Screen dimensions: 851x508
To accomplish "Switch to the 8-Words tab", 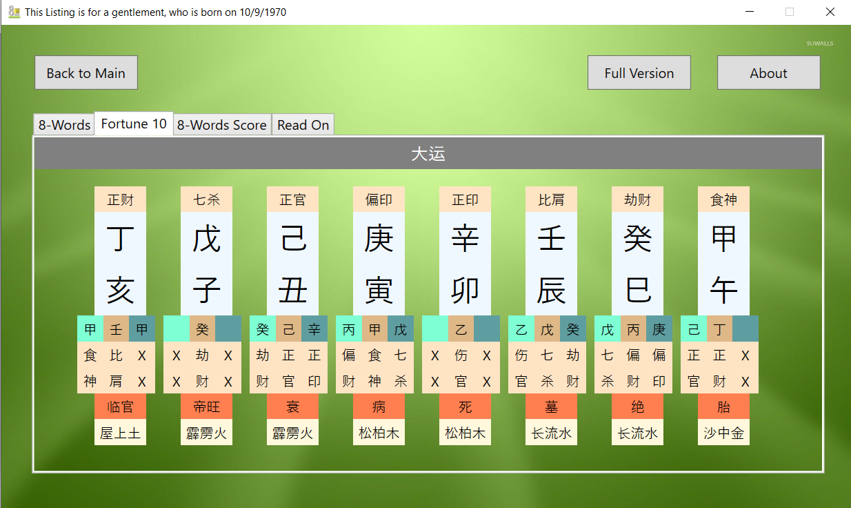I will click(64, 125).
